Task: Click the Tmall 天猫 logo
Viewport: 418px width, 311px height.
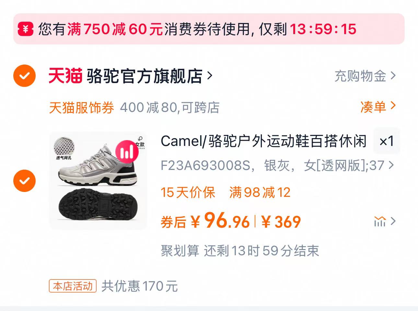Action: coord(65,76)
